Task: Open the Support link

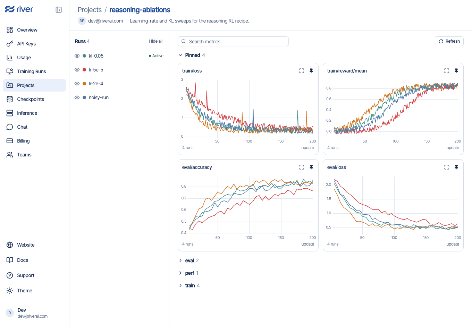Action: 34,275
